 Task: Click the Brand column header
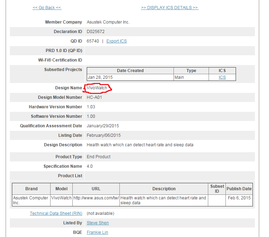[x=31, y=189]
